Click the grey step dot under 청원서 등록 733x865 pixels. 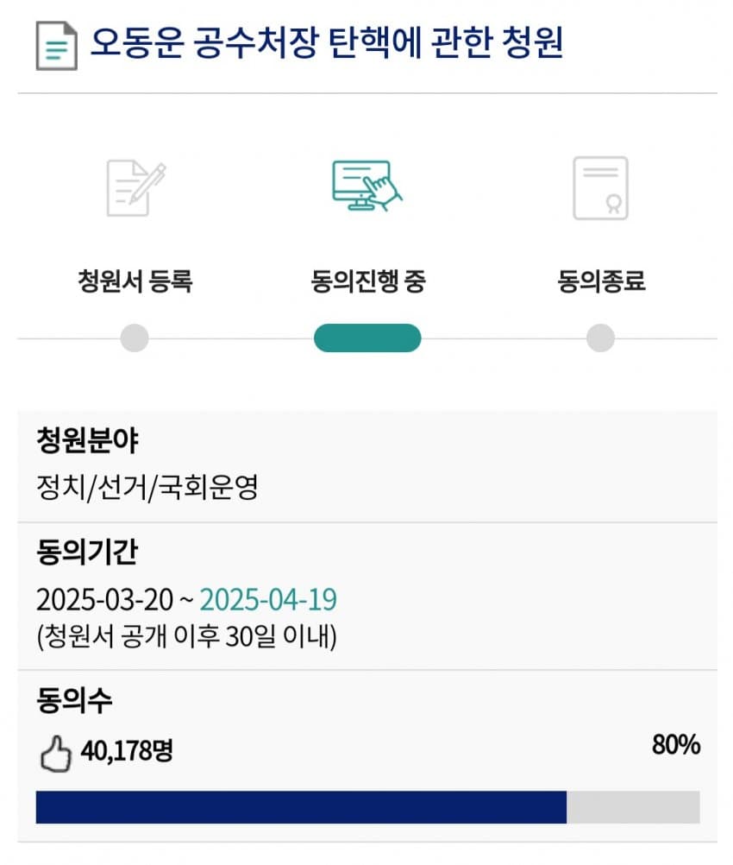tap(135, 338)
